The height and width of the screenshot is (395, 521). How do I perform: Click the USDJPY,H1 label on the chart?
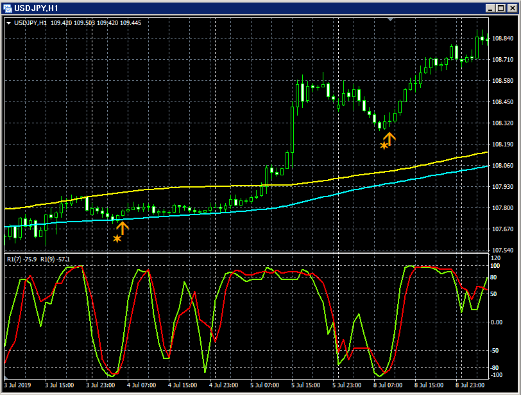pyautogui.click(x=29, y=21)
